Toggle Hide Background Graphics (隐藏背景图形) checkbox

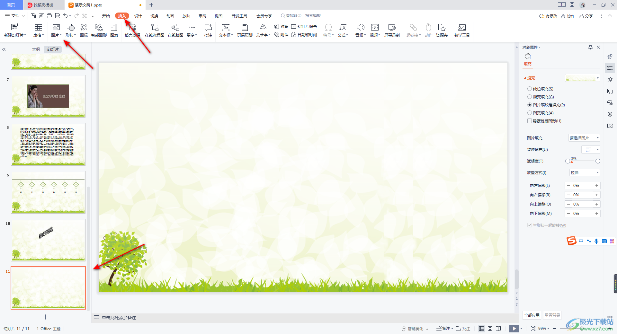530,121
